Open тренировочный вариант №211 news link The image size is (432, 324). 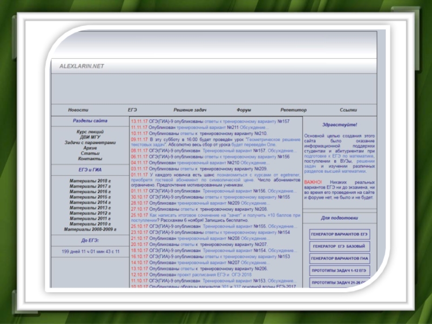(208, 127)
